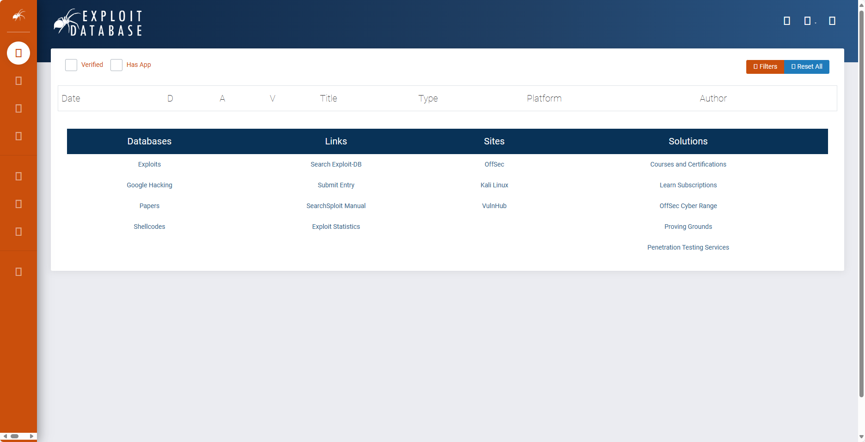Open Penetration Testing Services link
The image size is (865, 442).
point(688,247)
